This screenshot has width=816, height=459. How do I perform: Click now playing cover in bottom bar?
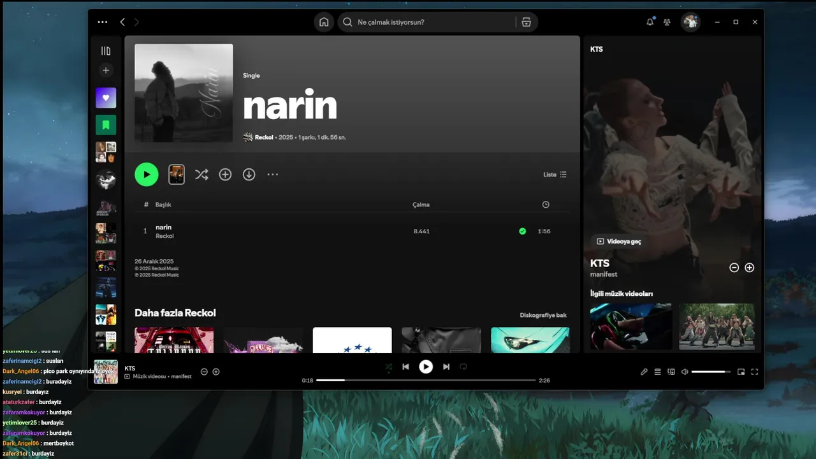[106, 372]
